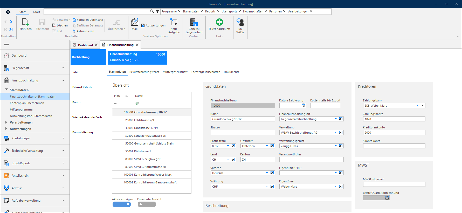This screenshot has width=462, height=213.
Task: Launch Telefonauskunft green plus icon
Action: pyautogui.click(x=219, y=22)
